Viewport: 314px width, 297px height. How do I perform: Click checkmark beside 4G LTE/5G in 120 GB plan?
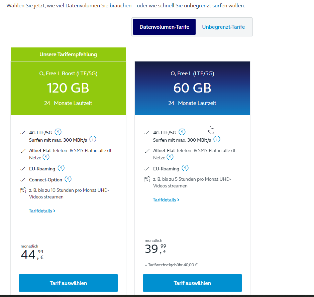(23, 133)
